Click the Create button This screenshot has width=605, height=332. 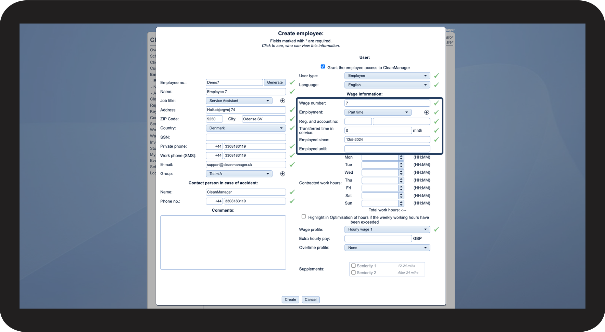click(x=290, y=300)
